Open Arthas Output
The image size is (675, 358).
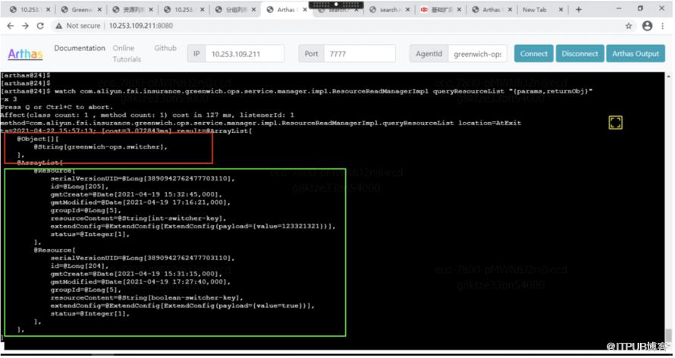click(636, 54)
